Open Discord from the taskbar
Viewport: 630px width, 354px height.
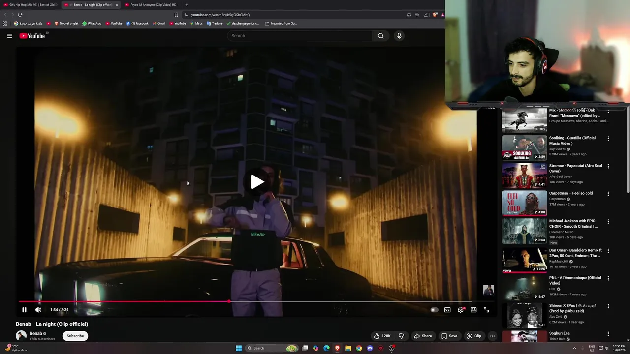(x=370, y=348)
